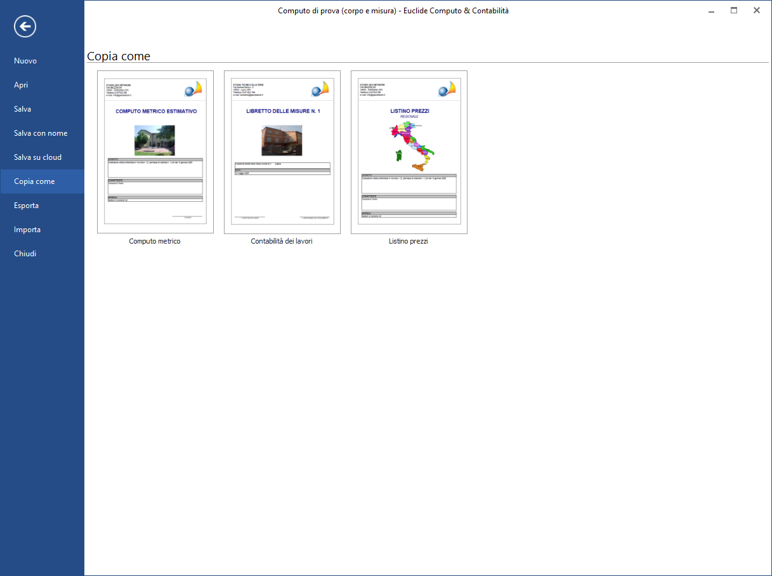Click Copia come in the sidebar

click(x=34, y=181)
